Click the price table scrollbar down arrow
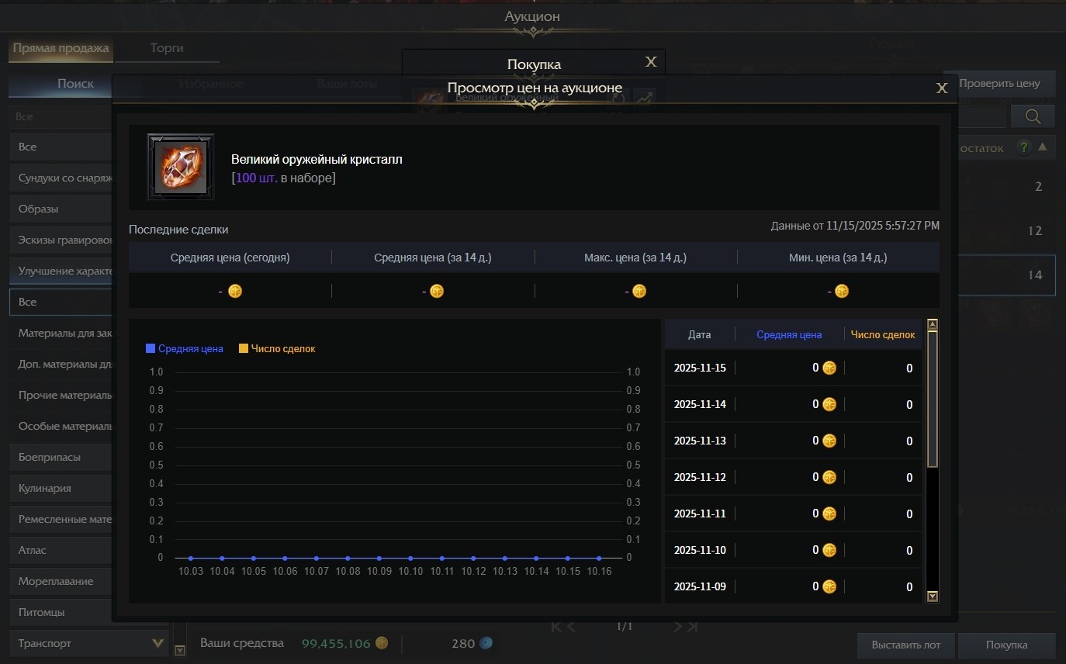 (x=933, y=597)
